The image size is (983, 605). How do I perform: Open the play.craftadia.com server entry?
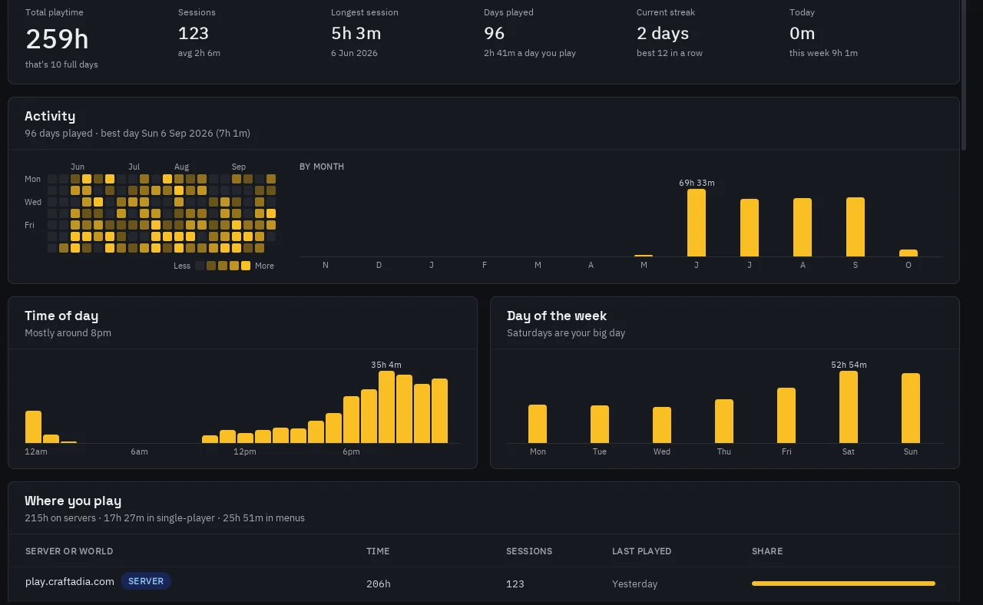pyautogui.click(x=70, y=581)
